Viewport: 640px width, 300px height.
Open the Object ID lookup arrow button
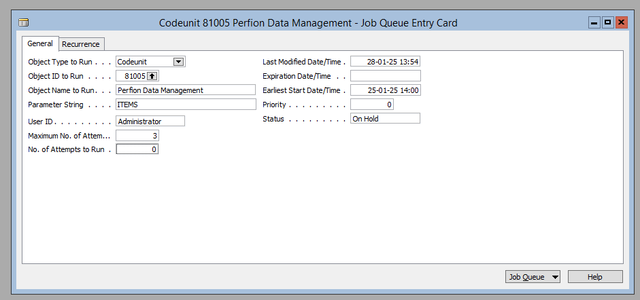click(x=152, y=76)
